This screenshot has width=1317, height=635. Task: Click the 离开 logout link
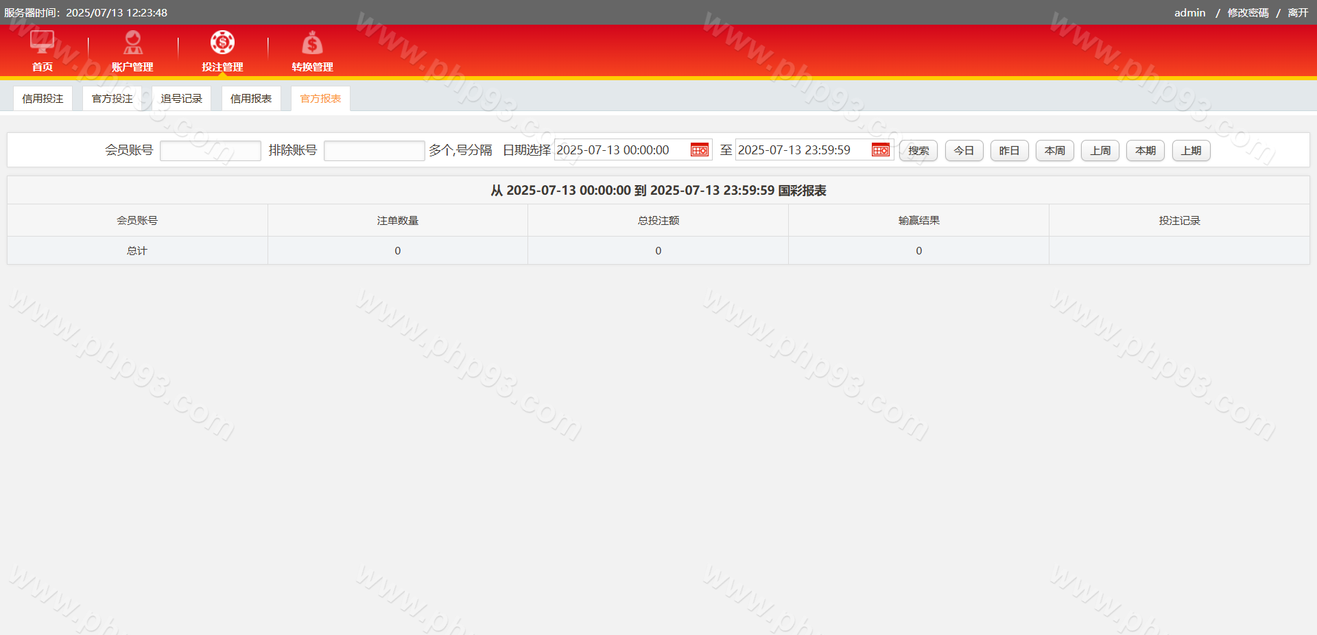pyautogui.click(x=1298, y=13)
